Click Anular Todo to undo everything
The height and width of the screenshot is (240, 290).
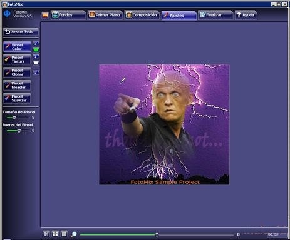pos(21,32)
